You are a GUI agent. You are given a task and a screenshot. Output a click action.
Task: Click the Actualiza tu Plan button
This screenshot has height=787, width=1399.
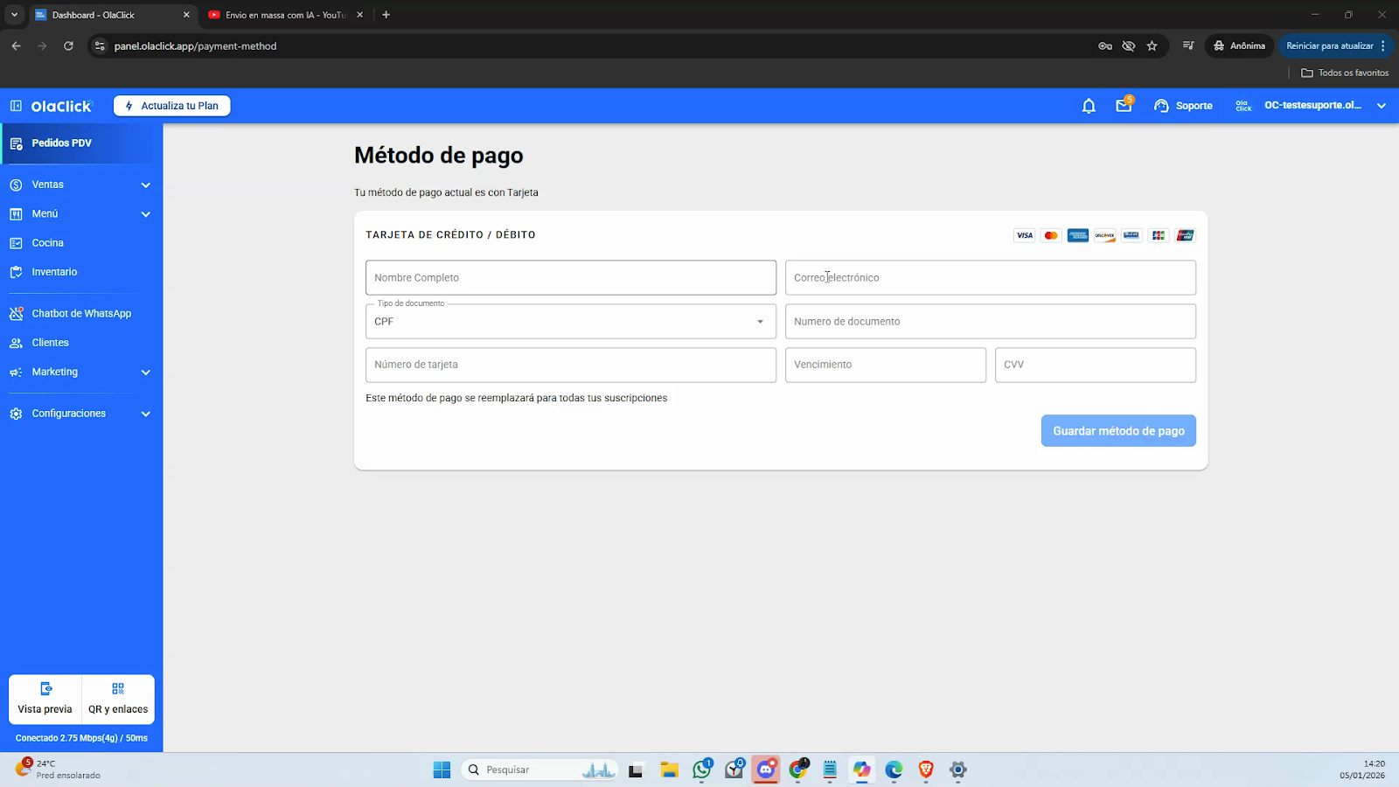[x=172, y=106]
